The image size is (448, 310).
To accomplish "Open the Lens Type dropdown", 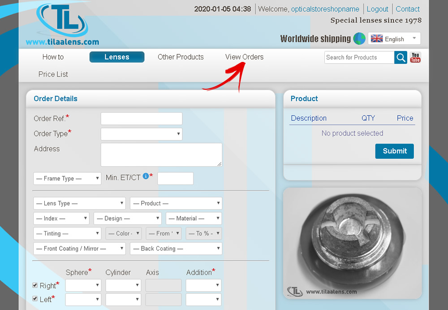I will 79,203.
